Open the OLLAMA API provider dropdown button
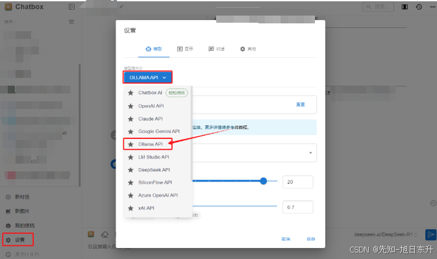The height and width of the screenshot is (259, 437). point(147,77)
